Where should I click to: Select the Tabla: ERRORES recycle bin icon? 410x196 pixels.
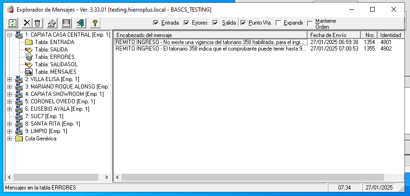(28, 57)
